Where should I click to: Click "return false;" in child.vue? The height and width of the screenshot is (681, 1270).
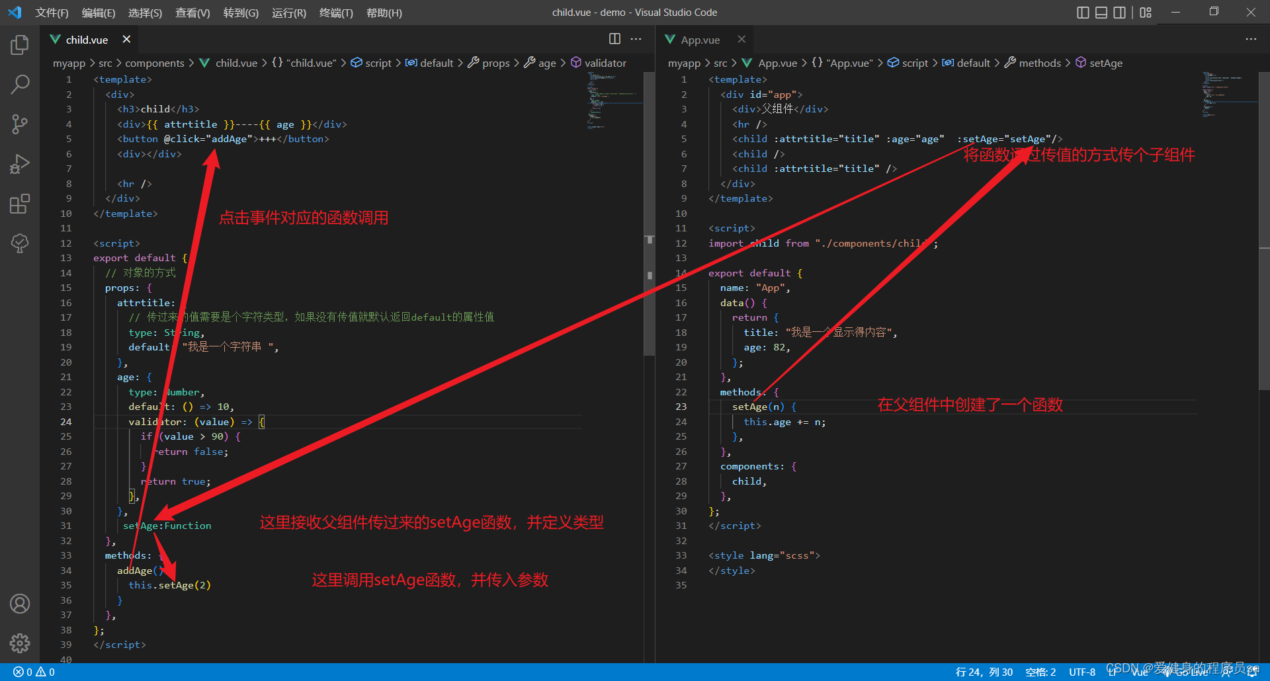click(x=190, y=452)
